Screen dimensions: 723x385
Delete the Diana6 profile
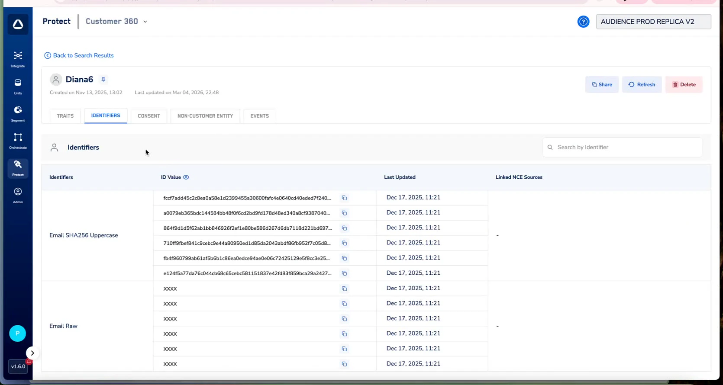(x=684, y=85)
